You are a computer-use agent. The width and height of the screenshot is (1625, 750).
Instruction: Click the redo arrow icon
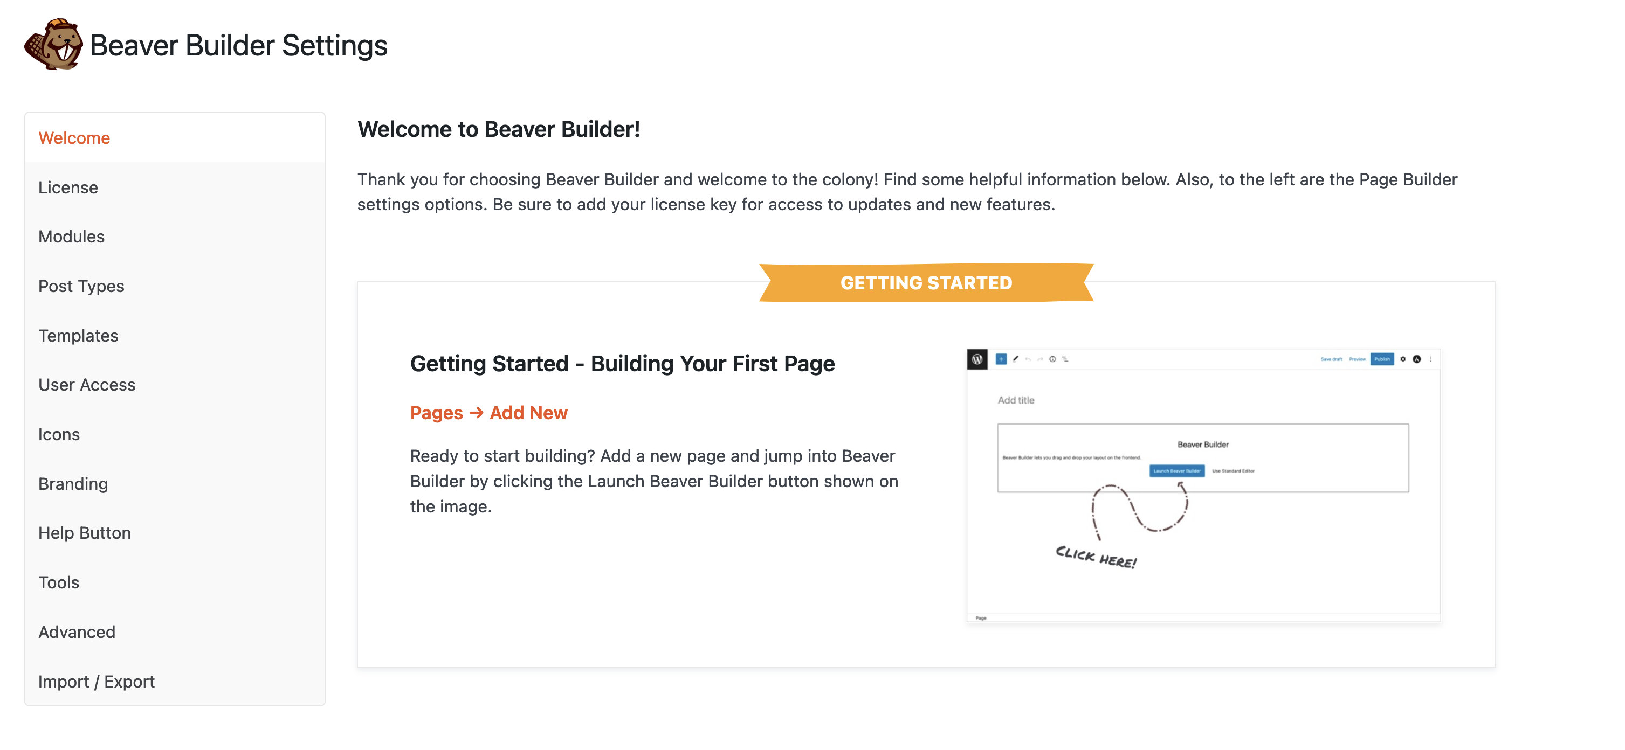[x=1040, y=359]
